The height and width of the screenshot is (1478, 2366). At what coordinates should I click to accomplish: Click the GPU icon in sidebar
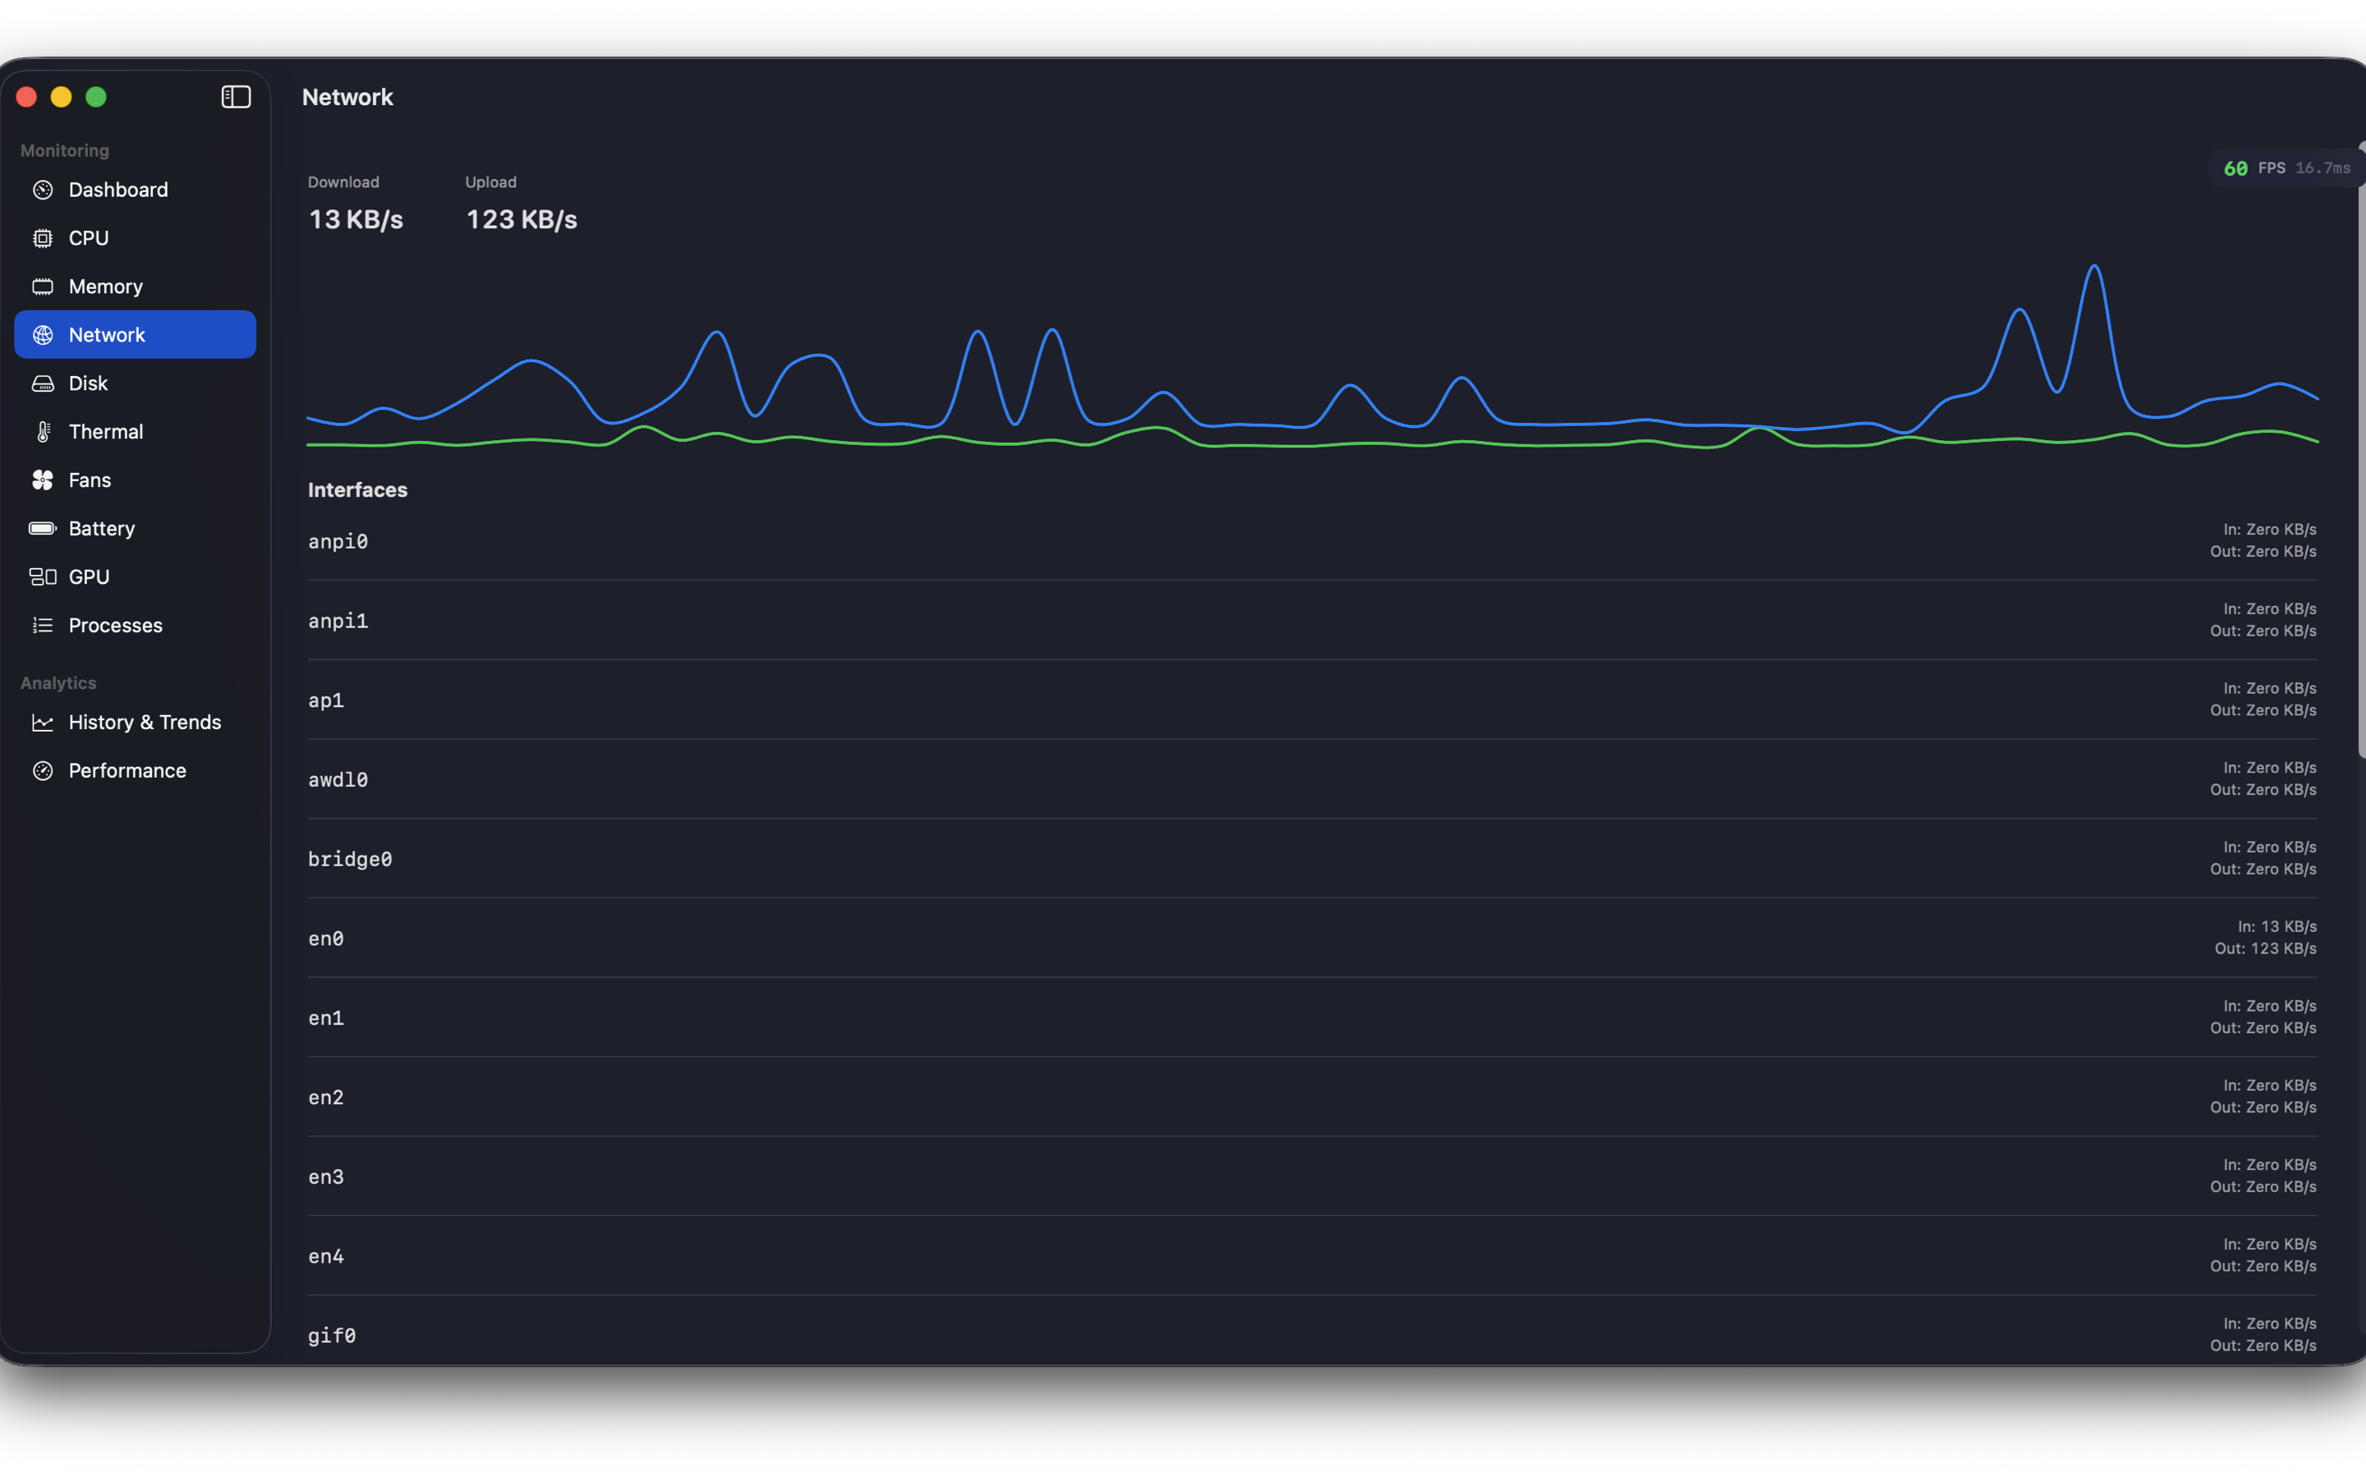click(43, 576)
